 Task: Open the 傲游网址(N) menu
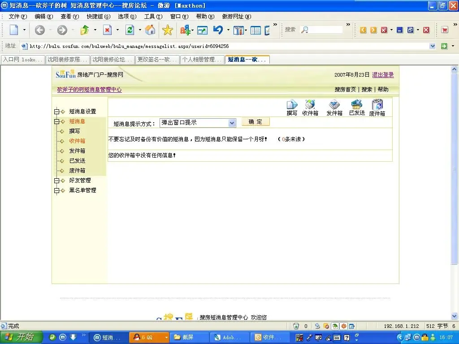[x=237, y=17]
